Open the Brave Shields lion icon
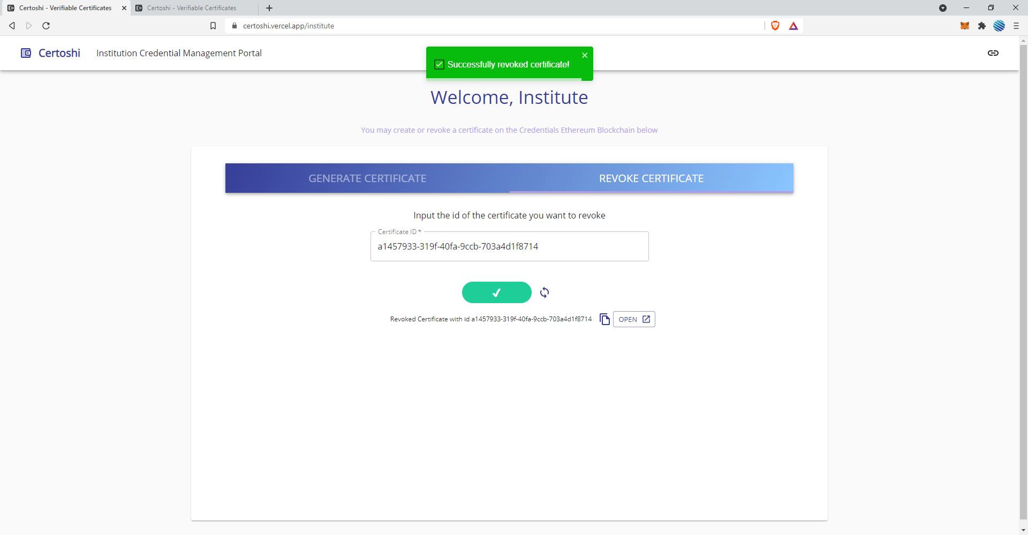This screenshot has width=1028, height=535. coord(775,26)
